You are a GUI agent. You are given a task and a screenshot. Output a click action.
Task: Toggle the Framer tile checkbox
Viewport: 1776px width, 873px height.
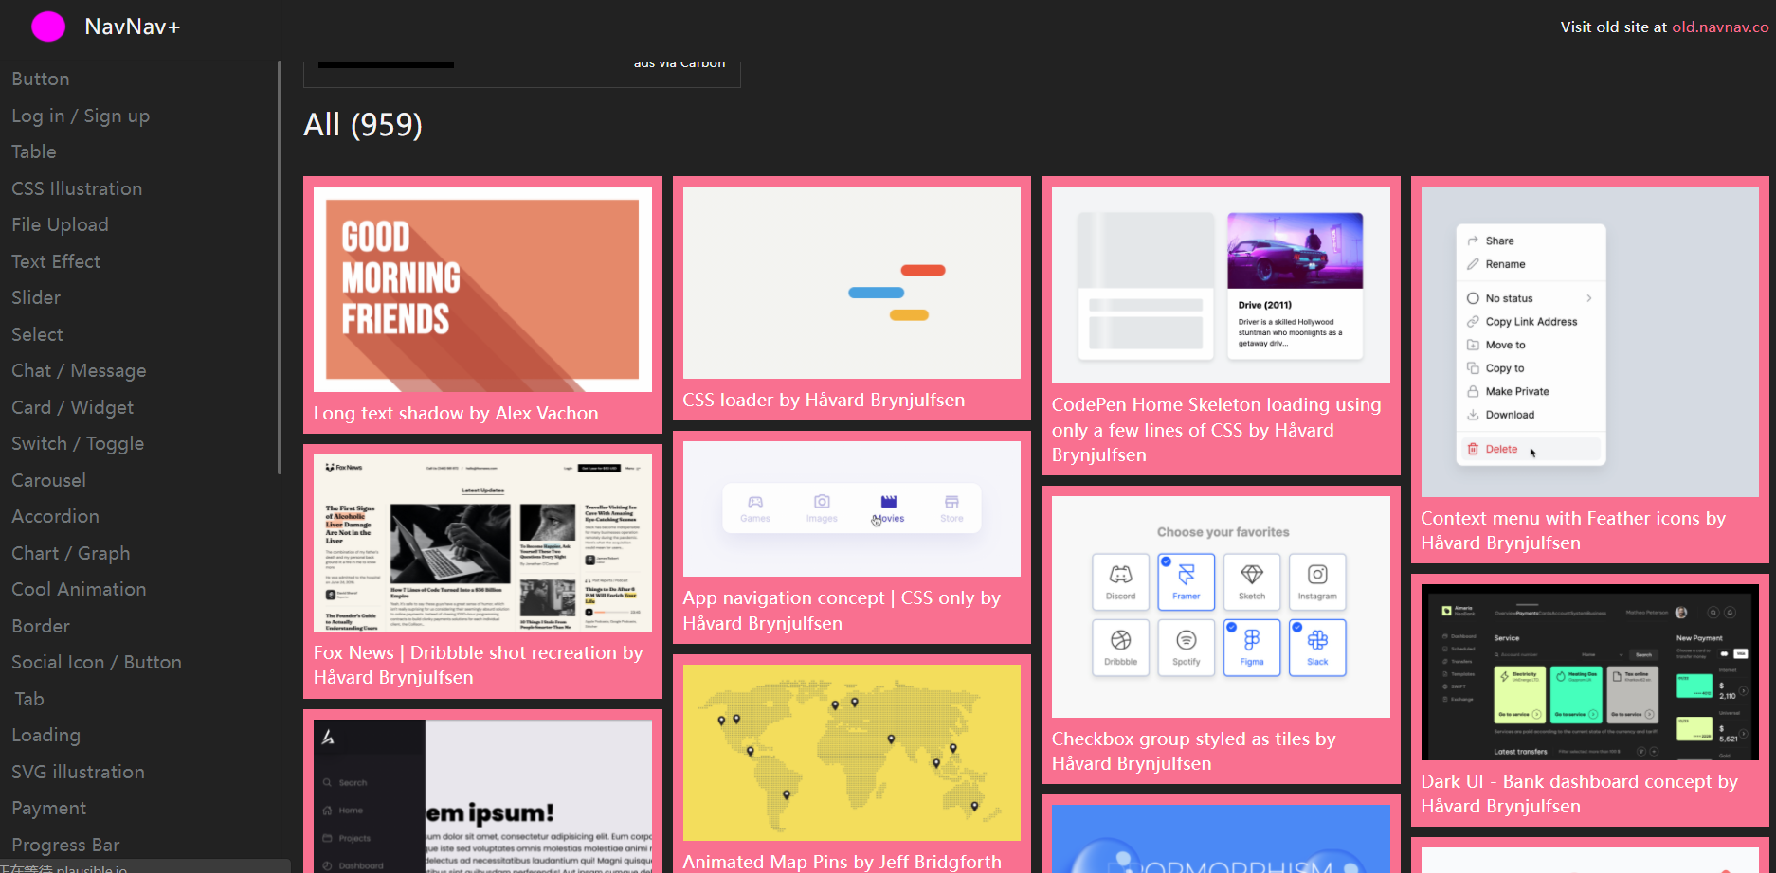point(1186,581)
